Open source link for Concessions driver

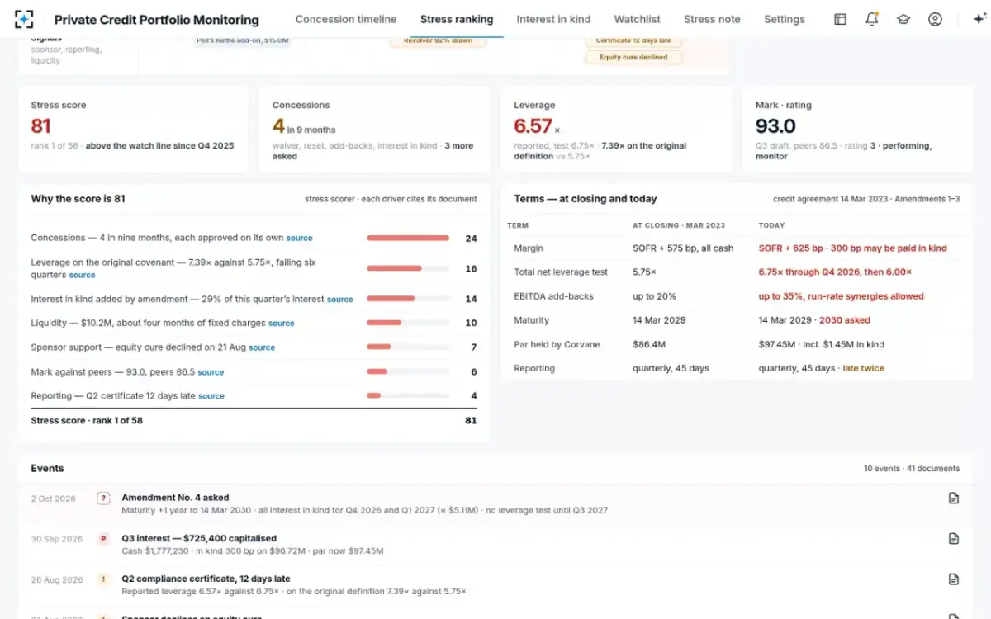tap(299, 238)
